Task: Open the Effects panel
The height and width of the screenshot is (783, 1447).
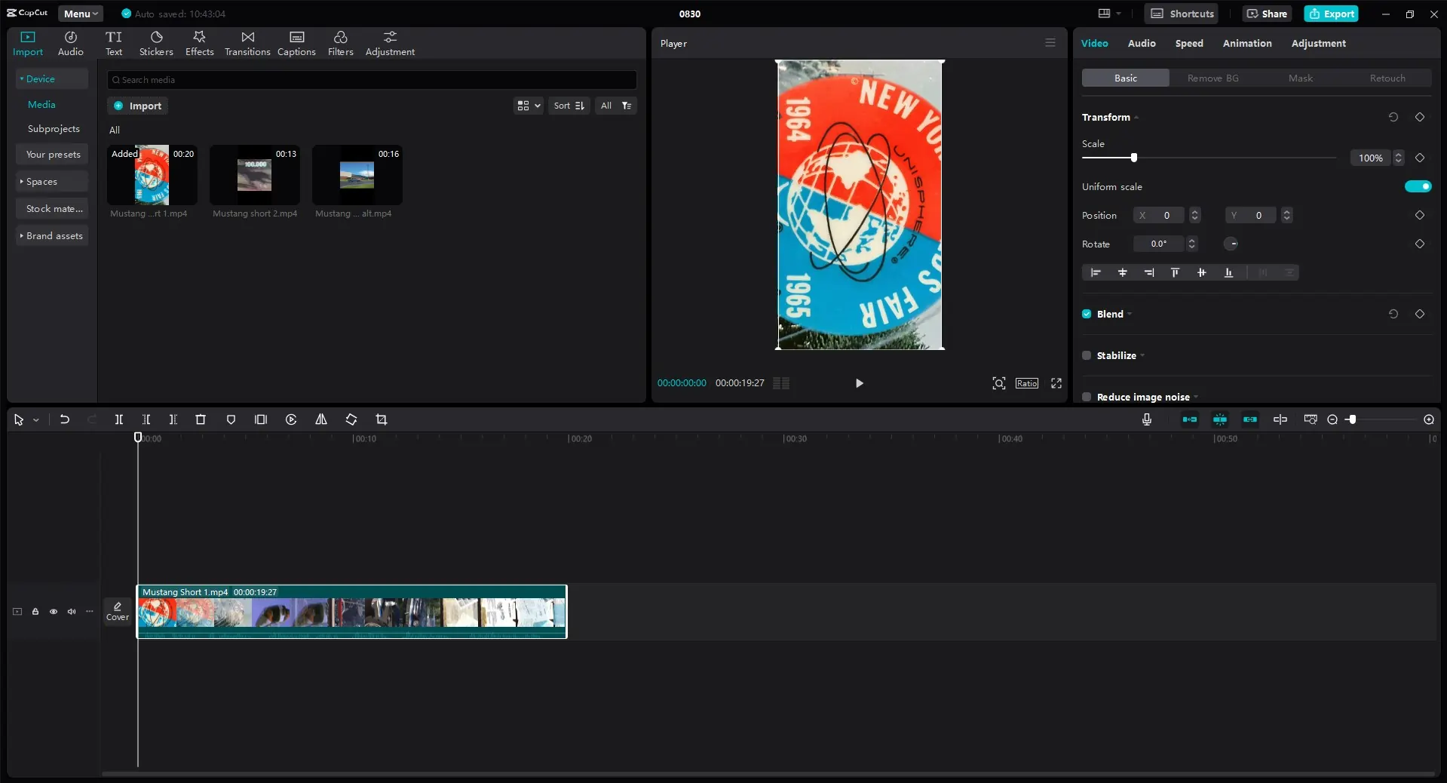Action: tap(199, 44)
